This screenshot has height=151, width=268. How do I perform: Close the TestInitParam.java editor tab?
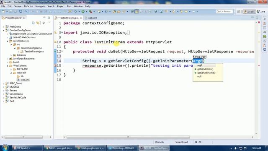(81, 18)
